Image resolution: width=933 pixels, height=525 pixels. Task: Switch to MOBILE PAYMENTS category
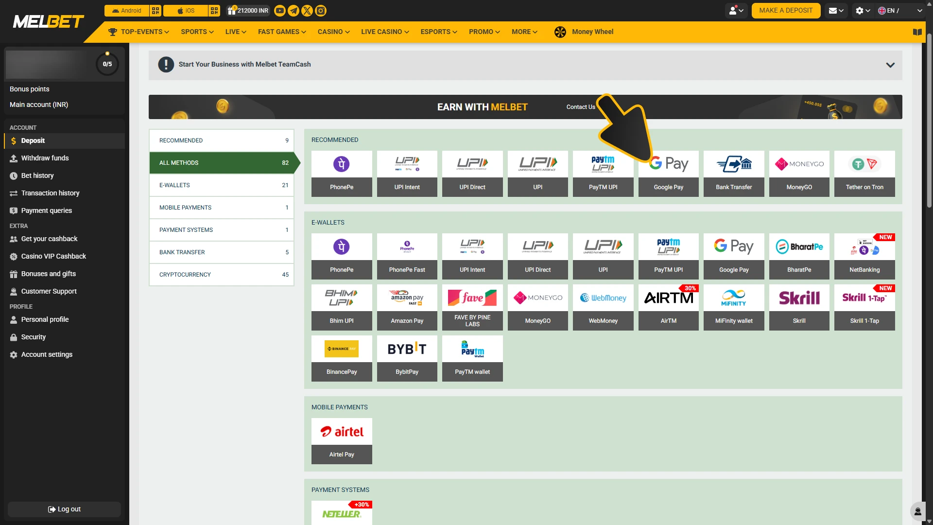pos(222,208)
